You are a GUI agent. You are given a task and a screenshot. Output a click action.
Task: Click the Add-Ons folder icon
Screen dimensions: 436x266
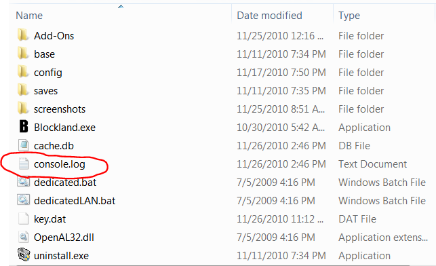(x=23, y=35)
